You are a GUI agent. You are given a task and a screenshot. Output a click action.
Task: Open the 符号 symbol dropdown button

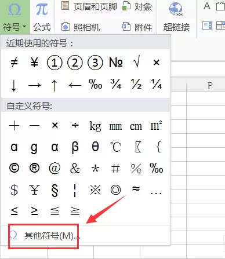coord(14,17)
